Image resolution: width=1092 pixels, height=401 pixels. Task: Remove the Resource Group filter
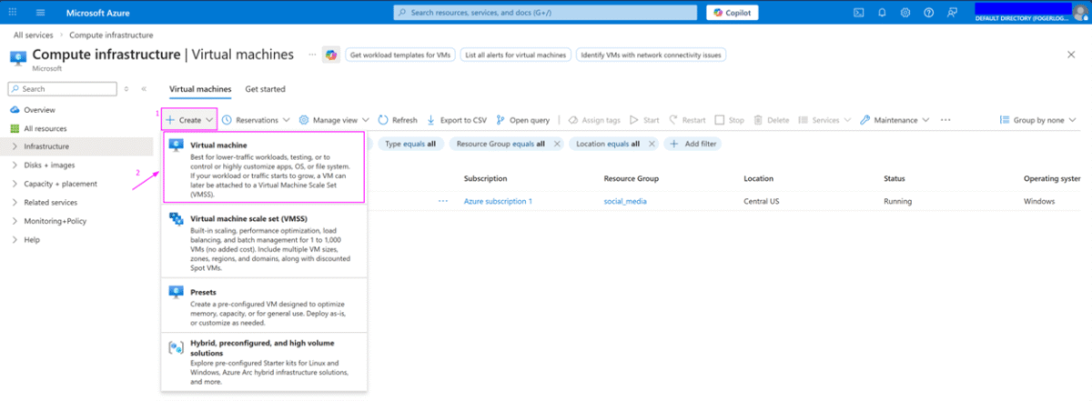pos(556,144)
